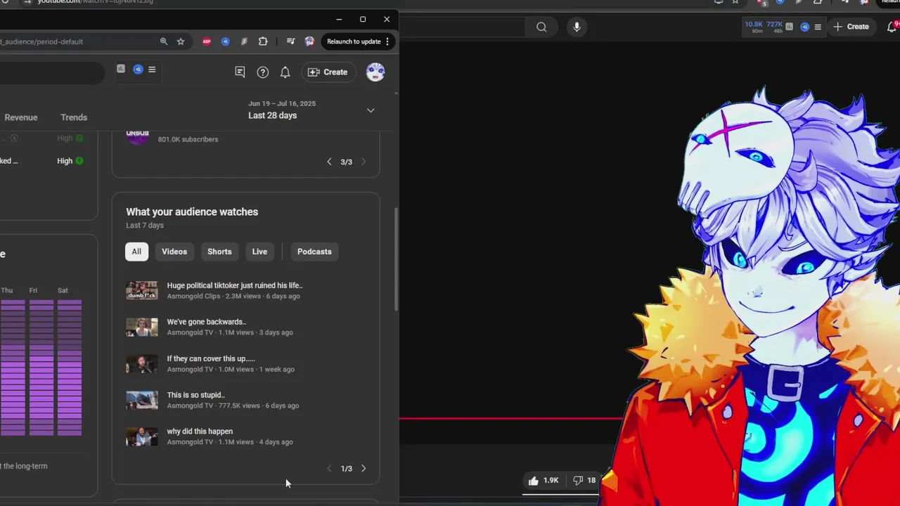Click the Sat audience activity heatmap column
The image size is (900, 506).
tap(70, 368)
